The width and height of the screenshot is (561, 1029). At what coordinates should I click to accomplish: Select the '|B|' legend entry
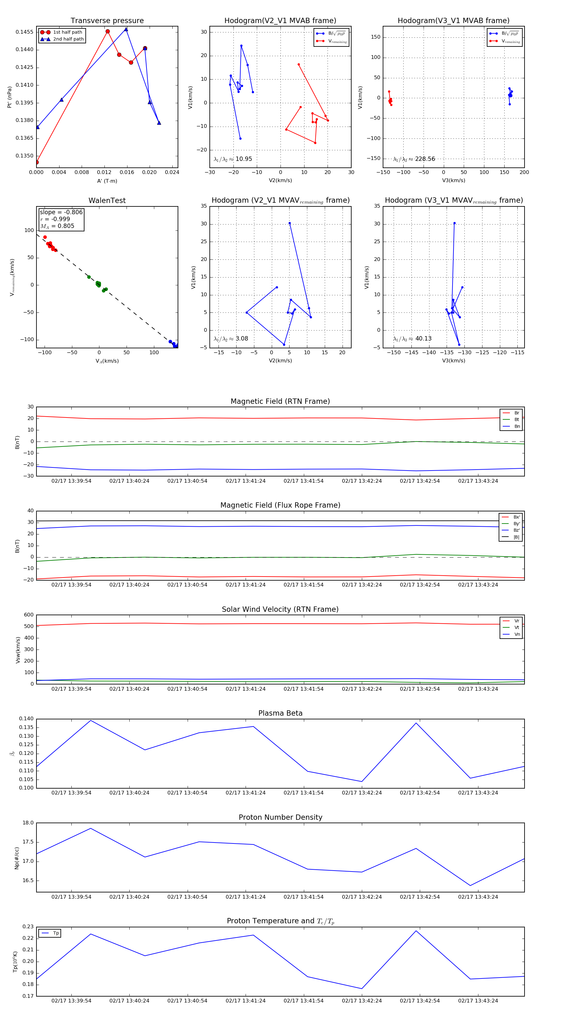(x=511, y=537)
